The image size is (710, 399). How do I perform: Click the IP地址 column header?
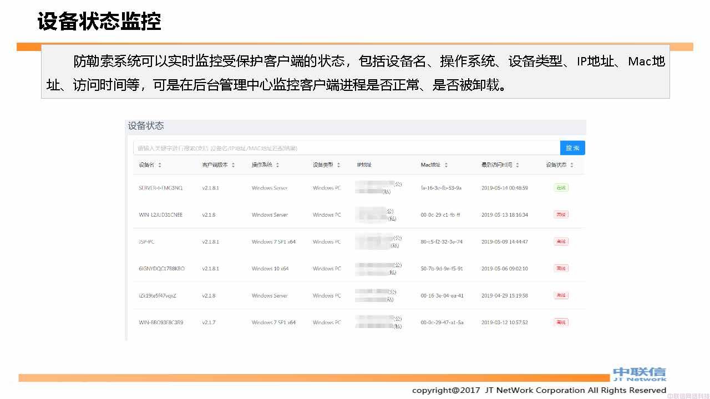(x=364, y=165)
